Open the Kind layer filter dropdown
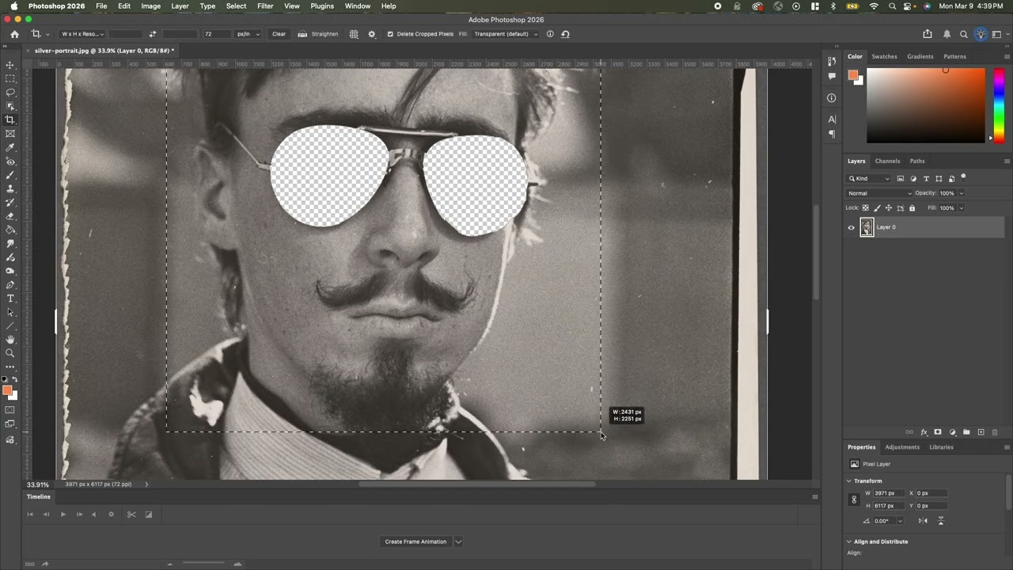The width and height of the screenshot is (1013, 570). 869,179
